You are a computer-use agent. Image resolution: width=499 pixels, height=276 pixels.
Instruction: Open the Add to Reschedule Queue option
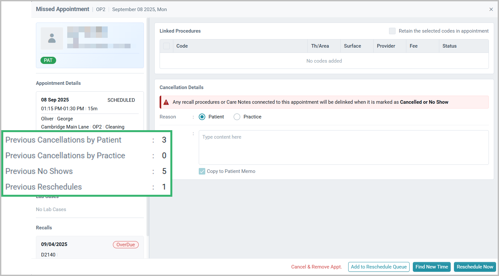[x=379, y=267]
